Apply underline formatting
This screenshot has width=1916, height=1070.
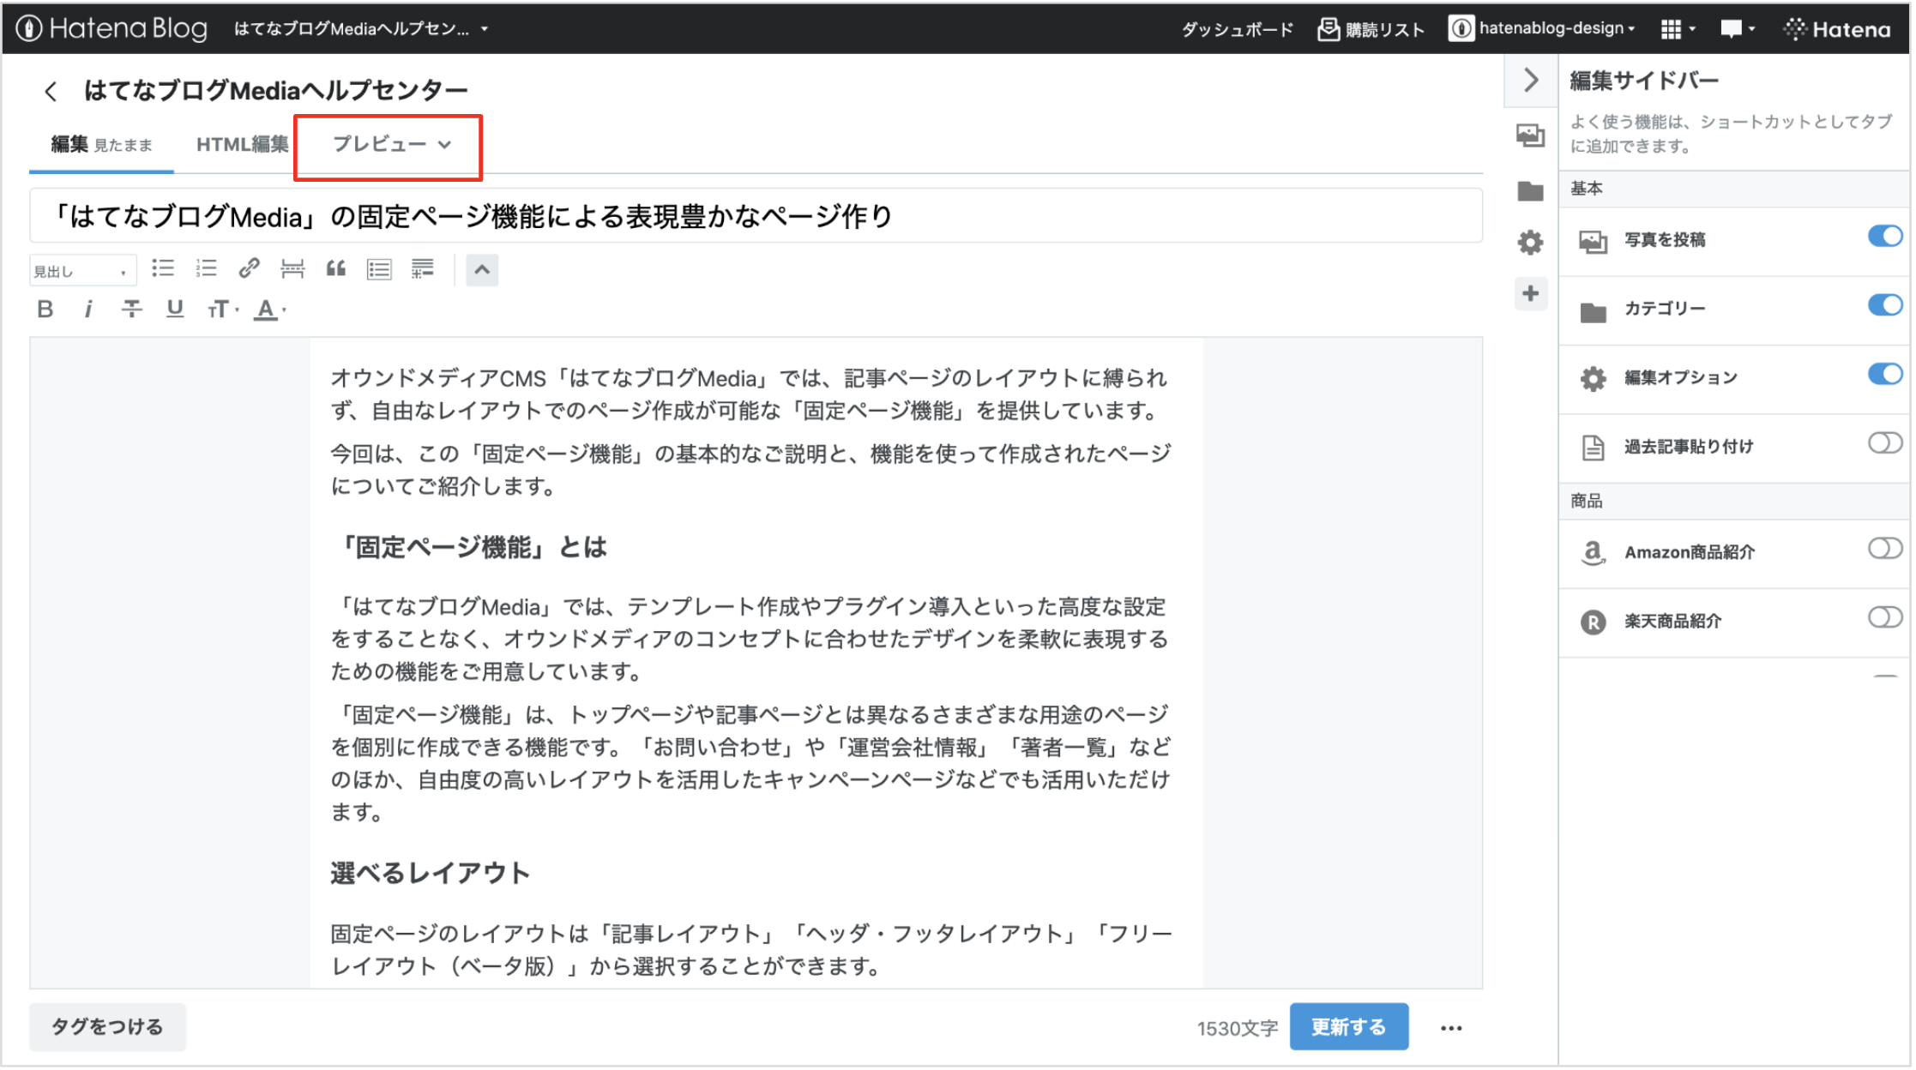[175, 309]
